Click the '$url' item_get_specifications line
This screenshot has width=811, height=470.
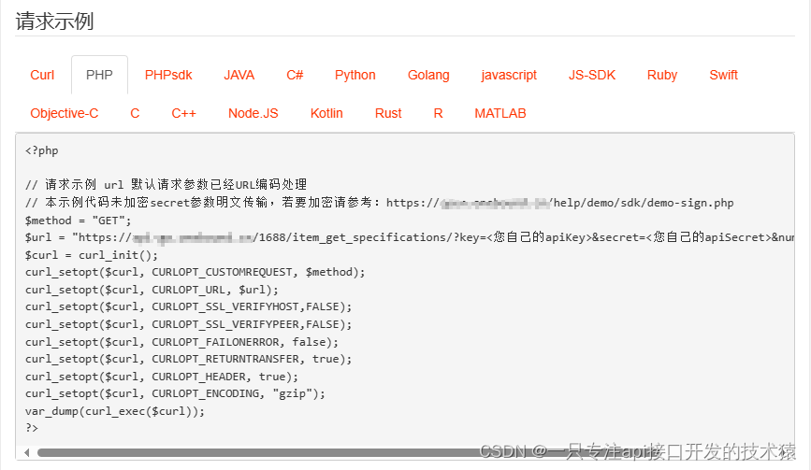(409, 237)
